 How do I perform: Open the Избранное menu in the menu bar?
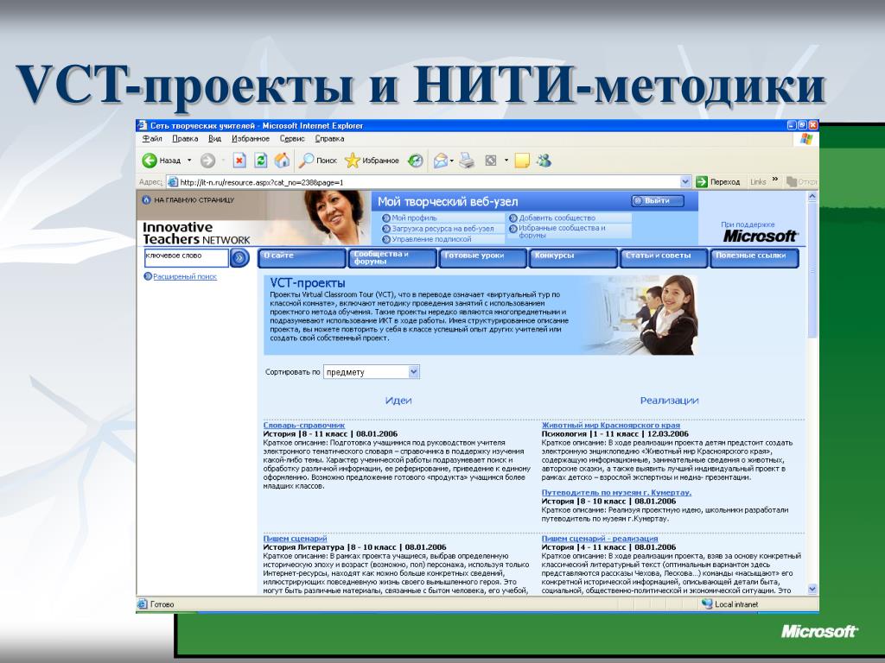(x=250, y=139)
